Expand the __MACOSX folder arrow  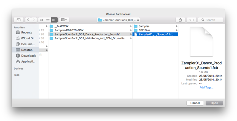131,26
